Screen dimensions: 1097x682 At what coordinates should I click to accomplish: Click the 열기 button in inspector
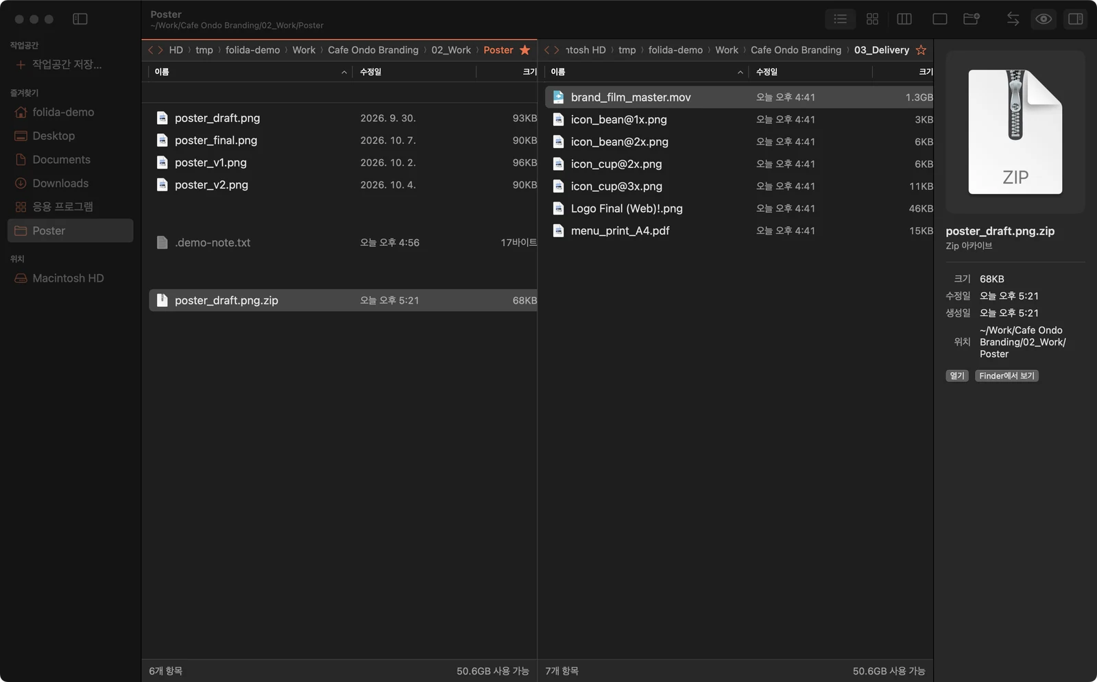coord(957,376)
